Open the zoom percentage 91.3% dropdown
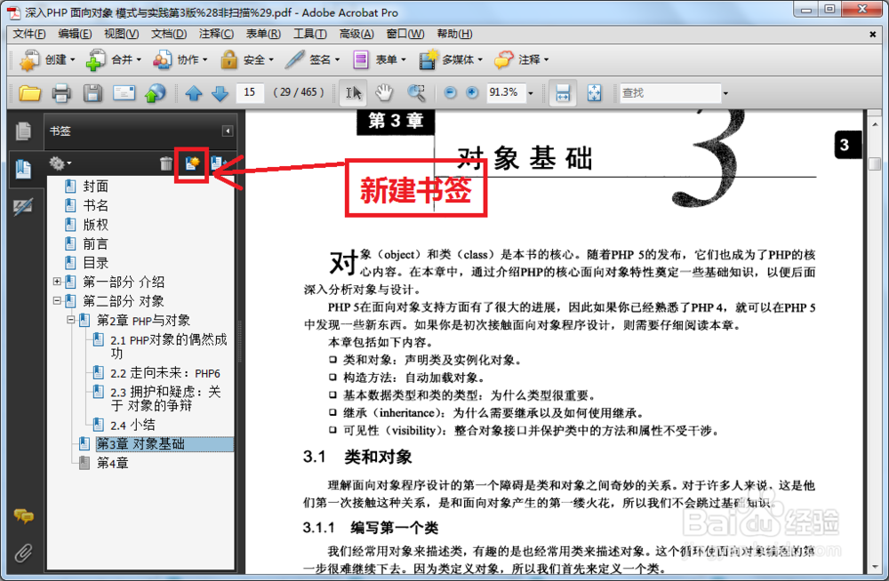889x581 pixels. [x=530, y=92]
